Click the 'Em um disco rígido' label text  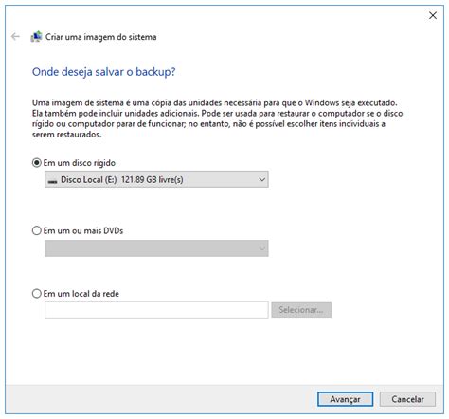coord(80,163)
